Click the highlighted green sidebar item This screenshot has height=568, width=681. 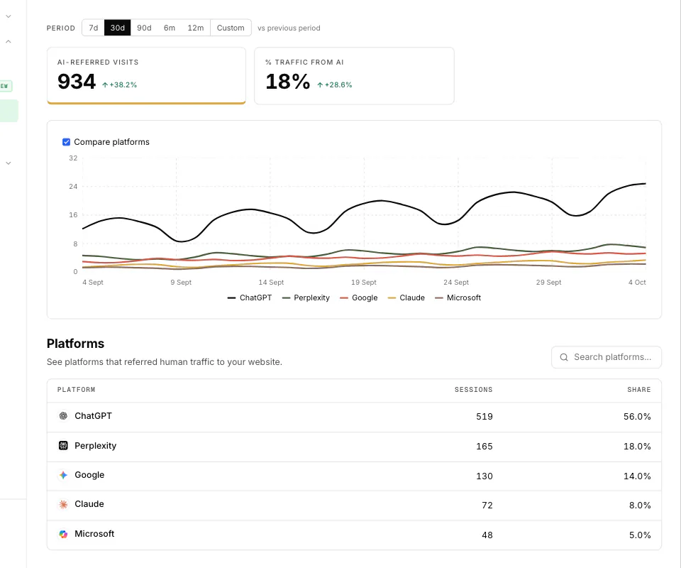pos(9,111)
